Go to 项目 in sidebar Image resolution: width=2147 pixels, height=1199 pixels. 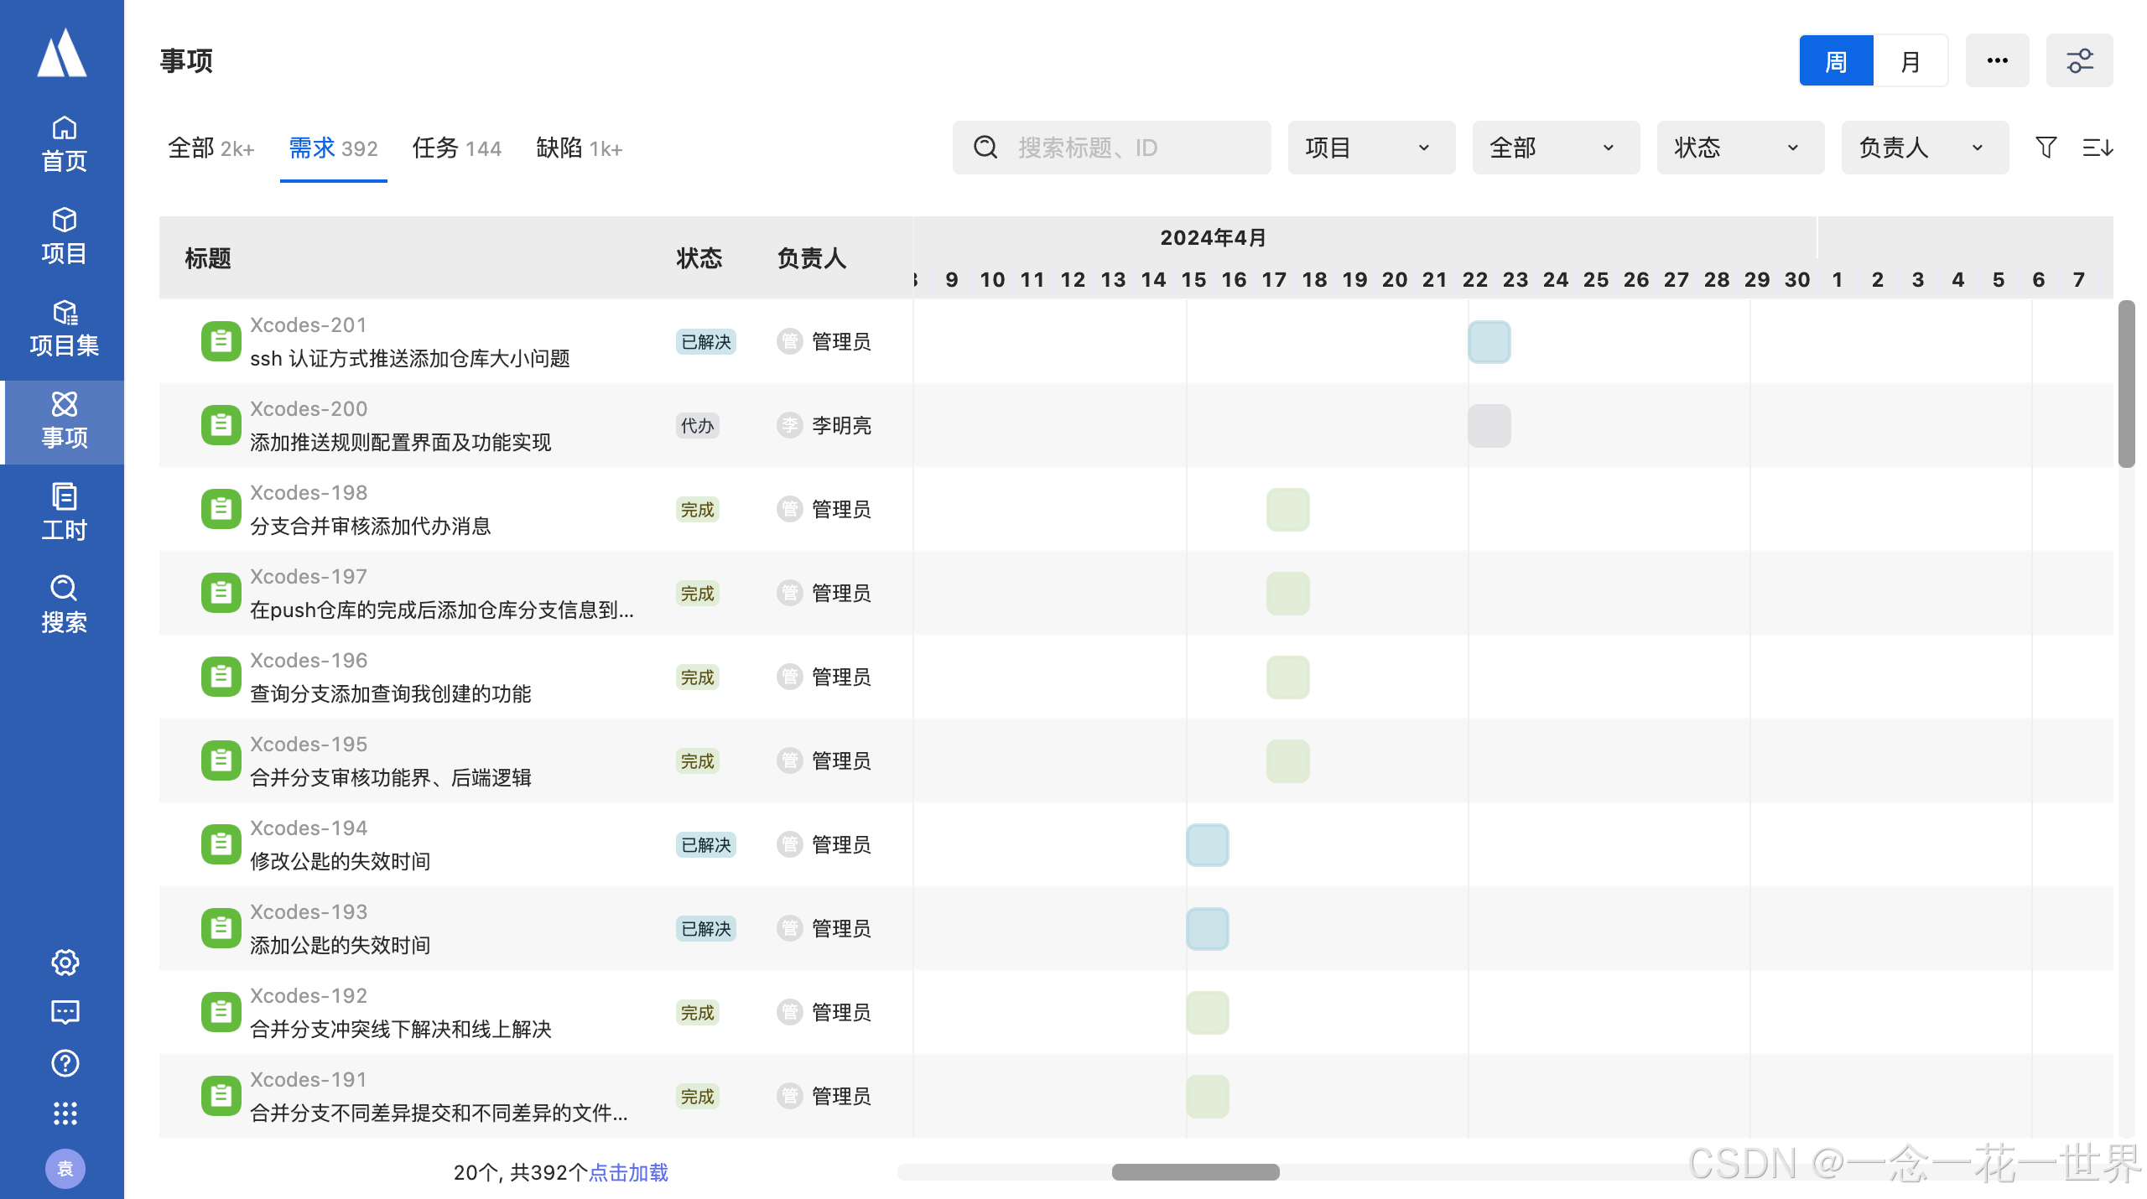[x=64, y=236]
